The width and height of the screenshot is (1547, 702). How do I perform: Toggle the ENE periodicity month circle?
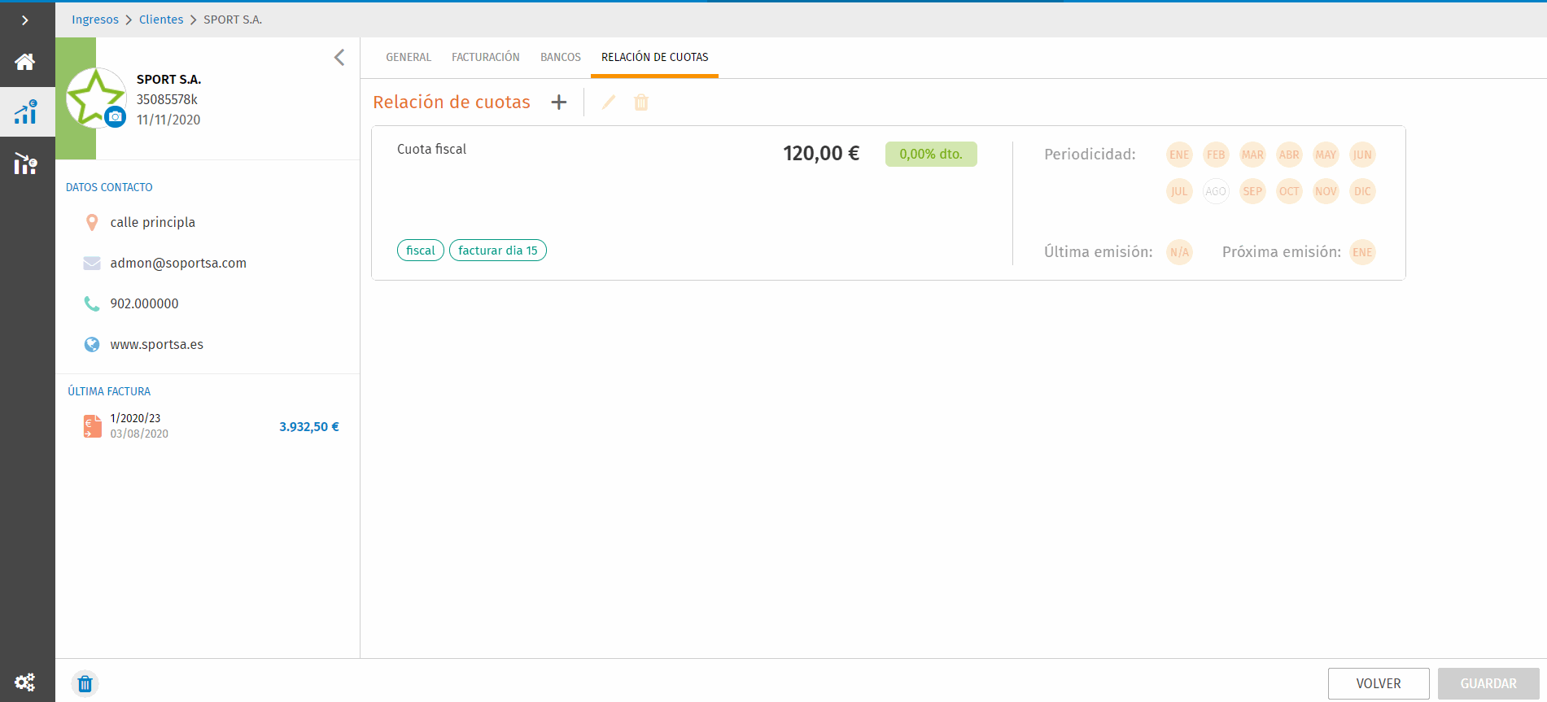tap(1179, 155)
